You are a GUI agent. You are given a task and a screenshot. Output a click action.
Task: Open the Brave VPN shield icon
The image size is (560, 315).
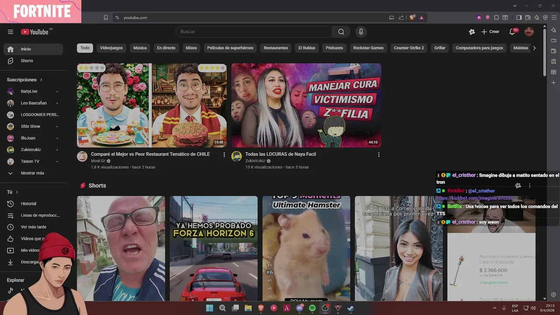point(545,17)
